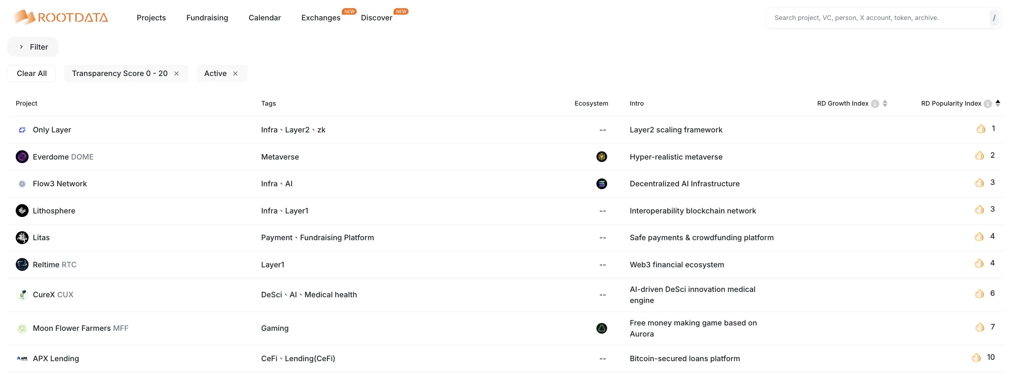Toggle RD Popularity Index sort order
Viewport: 1010px width, 374px height.
[997, 103]
